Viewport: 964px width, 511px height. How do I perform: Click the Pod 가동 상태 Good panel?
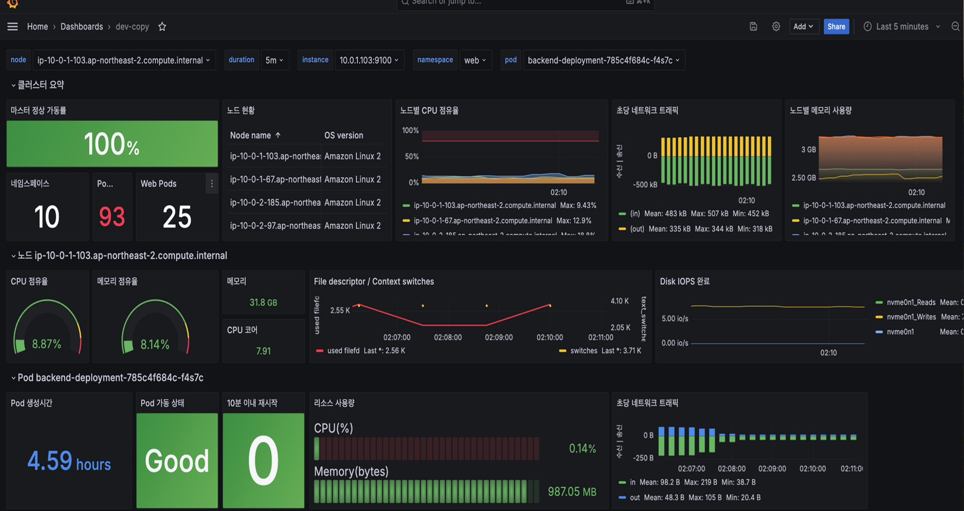177,460
